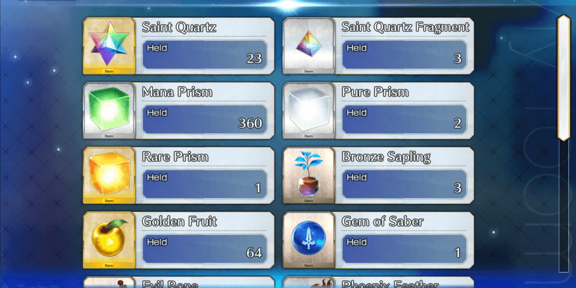576x288 pixels.
Task: Grab the white scrollbar thumb handle
Action: (564, 78)
